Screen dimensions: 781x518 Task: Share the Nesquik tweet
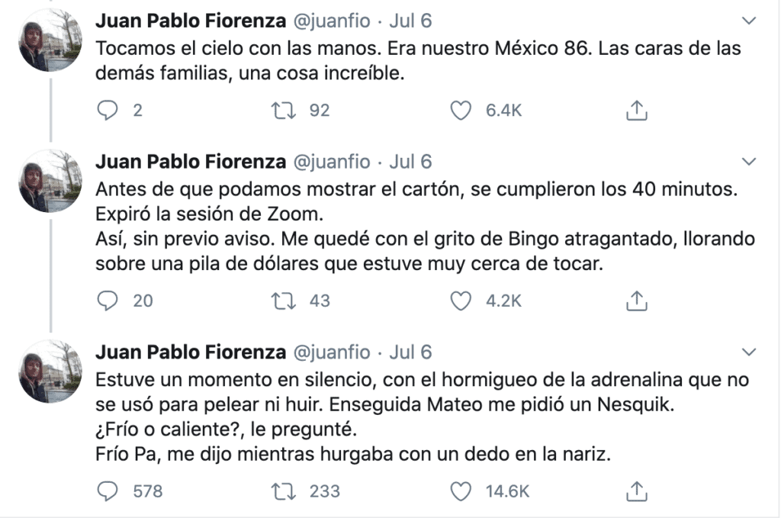click(636, 491)
